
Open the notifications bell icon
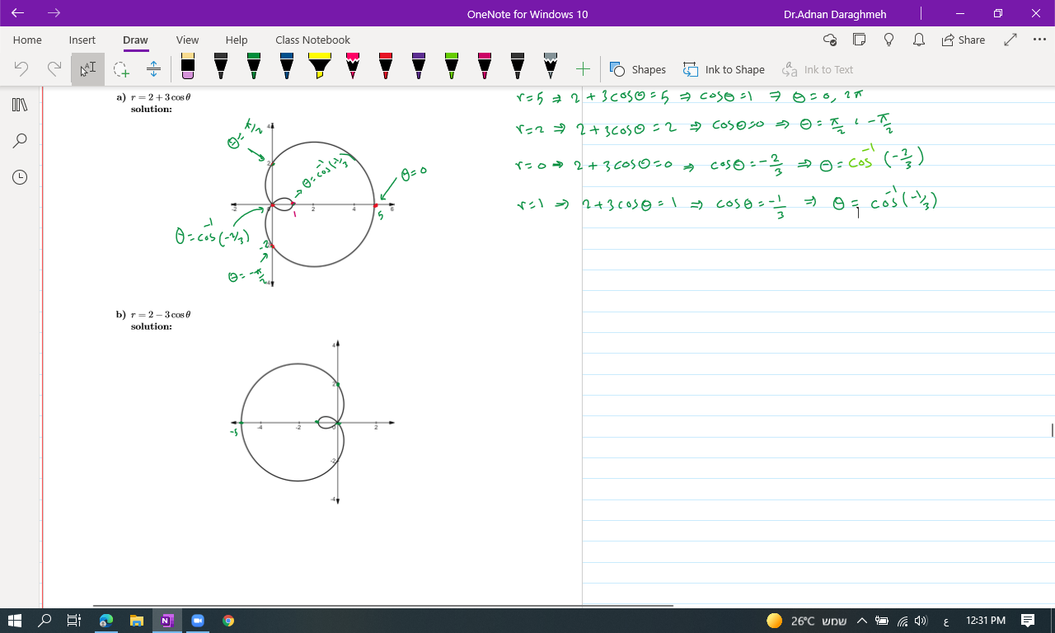[x=919, y=40]
